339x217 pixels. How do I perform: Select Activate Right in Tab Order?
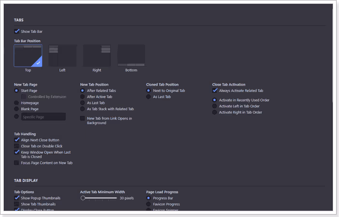214,112
